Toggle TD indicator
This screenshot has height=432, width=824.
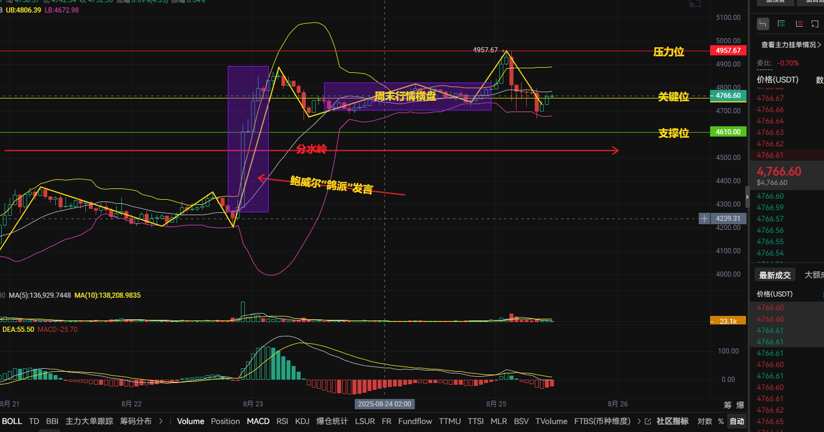tap(34, 421)
